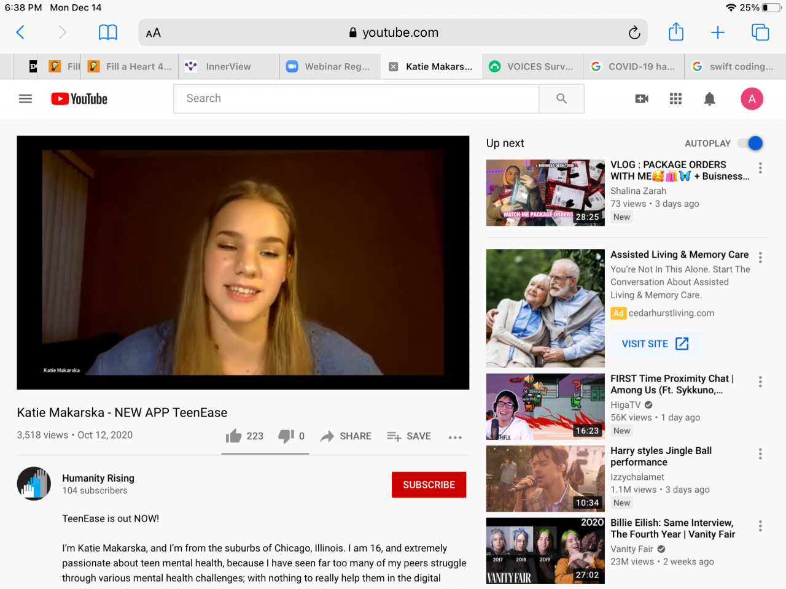786x589 pixels.
Task: Open the Vanity Fair channel link
Action: tap(632, 549)
